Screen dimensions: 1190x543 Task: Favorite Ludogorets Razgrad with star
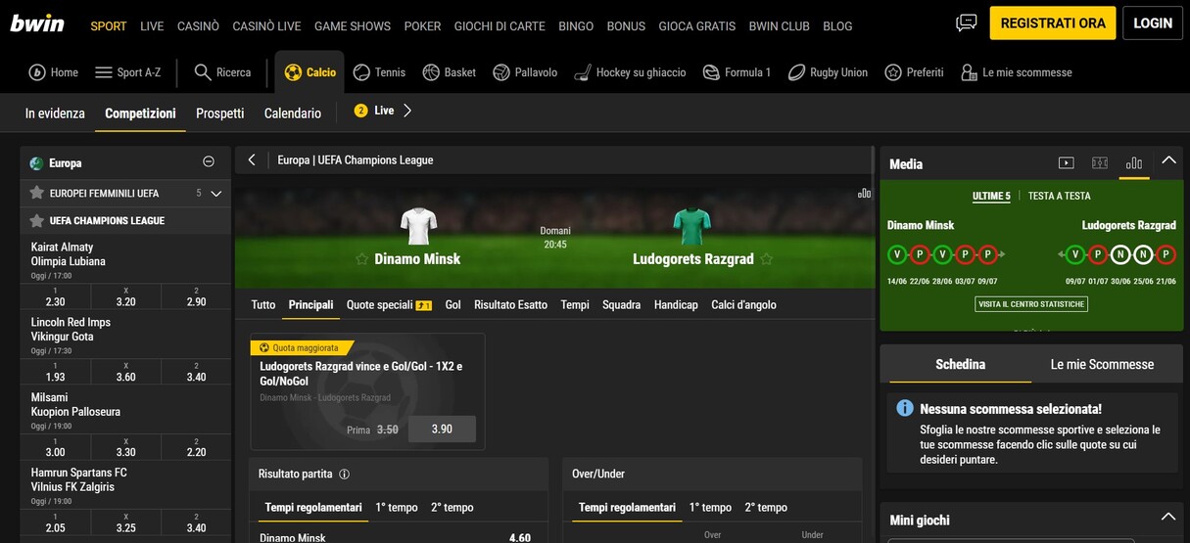(x=767, y=259)
